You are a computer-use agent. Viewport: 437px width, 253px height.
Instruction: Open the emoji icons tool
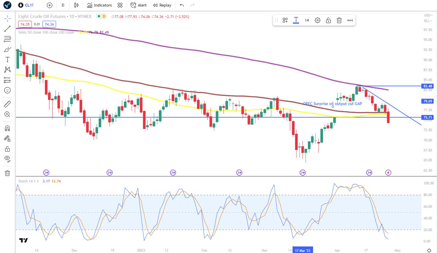[7, 90]
